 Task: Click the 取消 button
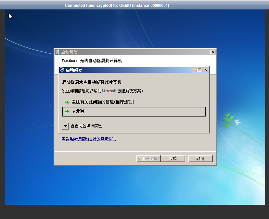(200, 158)
